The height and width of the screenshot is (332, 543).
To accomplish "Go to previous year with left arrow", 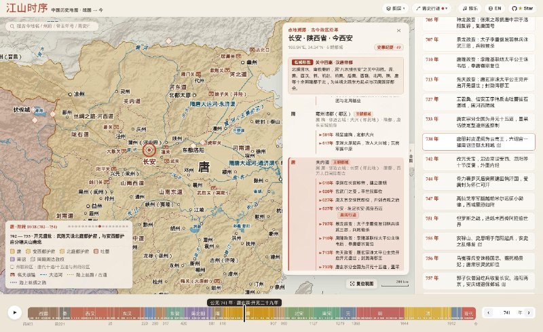I will (488, 312).
